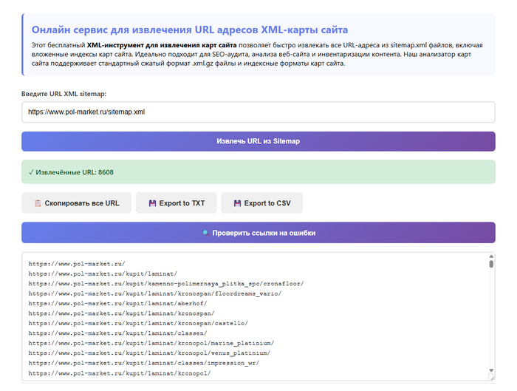Image resolution: width=517 pixels, height=391 pixels.
Task: Click the URL line ending in impression_wr/
Action: click(144, 363)
